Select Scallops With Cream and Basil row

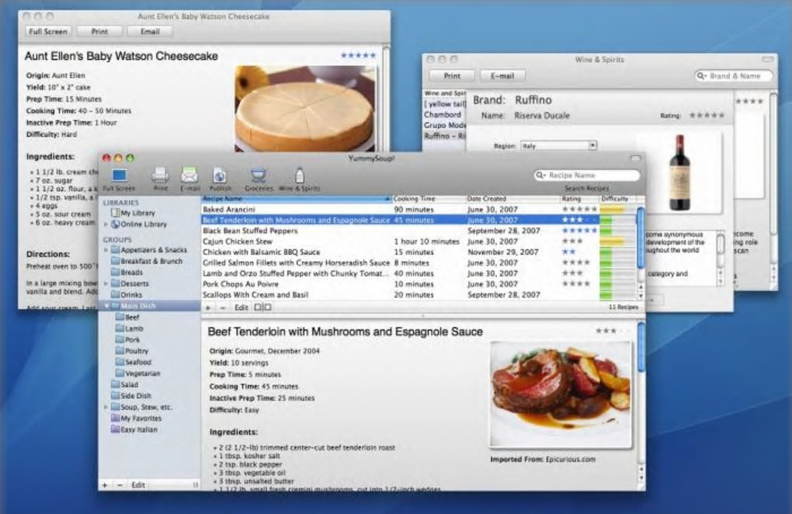(x=419, y=295)
